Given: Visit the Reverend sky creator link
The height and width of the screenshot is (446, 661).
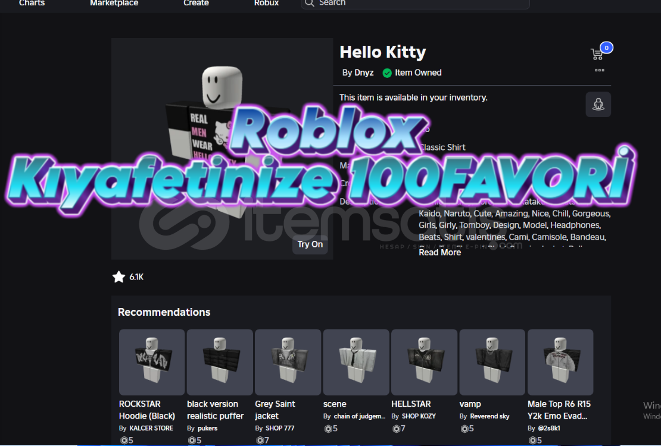Looking at the screenshot, I should coord(490,416).
